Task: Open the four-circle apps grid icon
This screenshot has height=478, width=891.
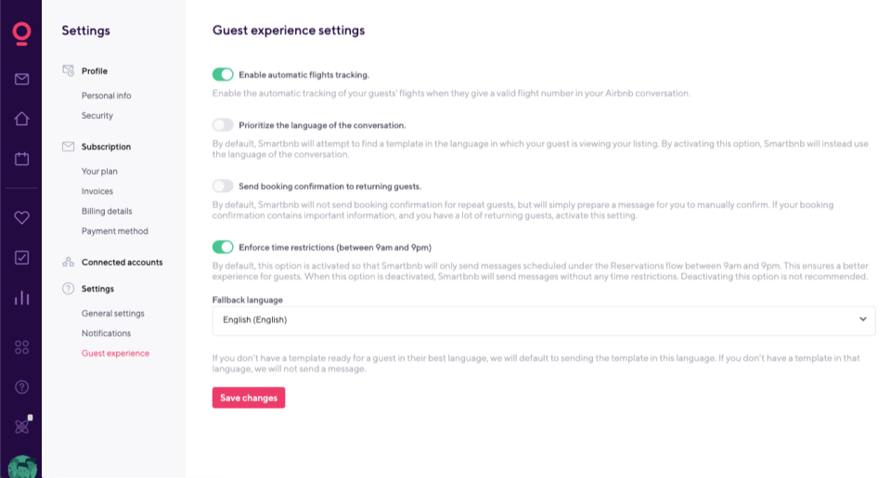Action: 21,347
